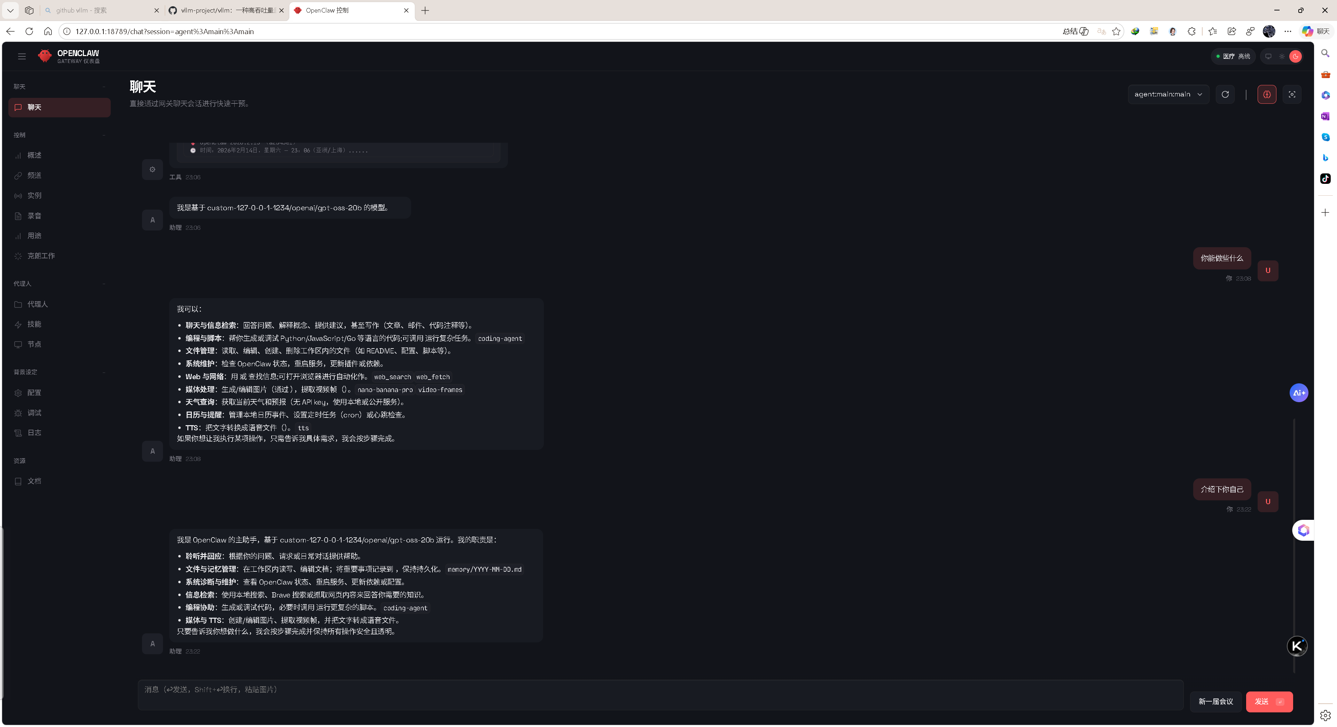Select the 聊天 chat menu item

pos(59,107)
